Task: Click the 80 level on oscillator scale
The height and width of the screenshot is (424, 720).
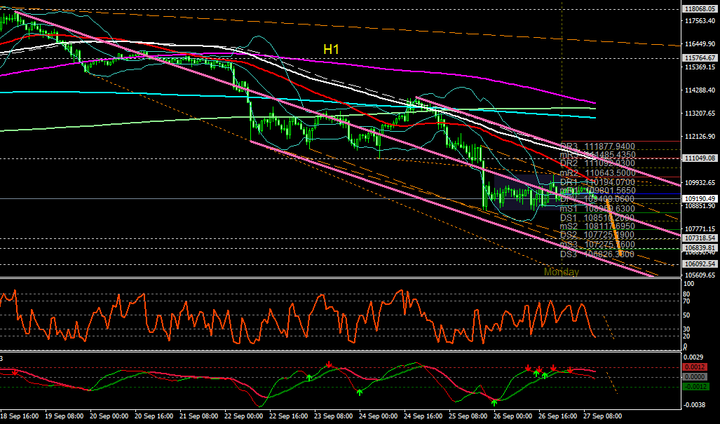Action: pos(687,294)
